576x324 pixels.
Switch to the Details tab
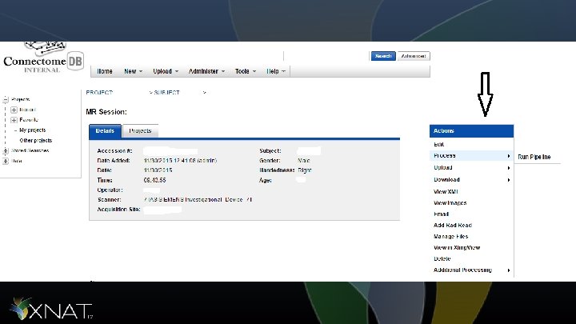pos(105,131)
